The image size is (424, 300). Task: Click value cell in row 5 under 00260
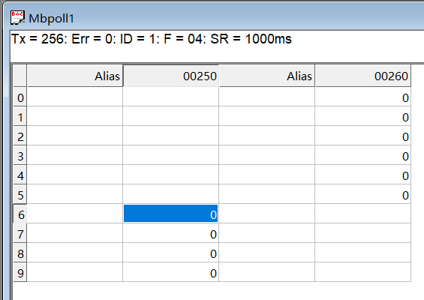[363, 194]
